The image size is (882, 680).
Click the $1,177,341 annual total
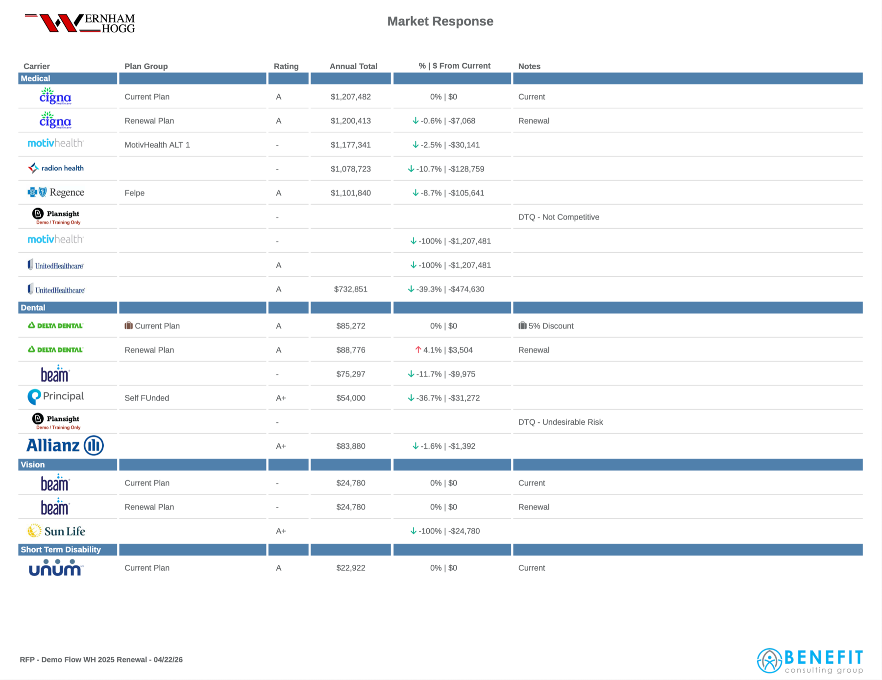351,145
